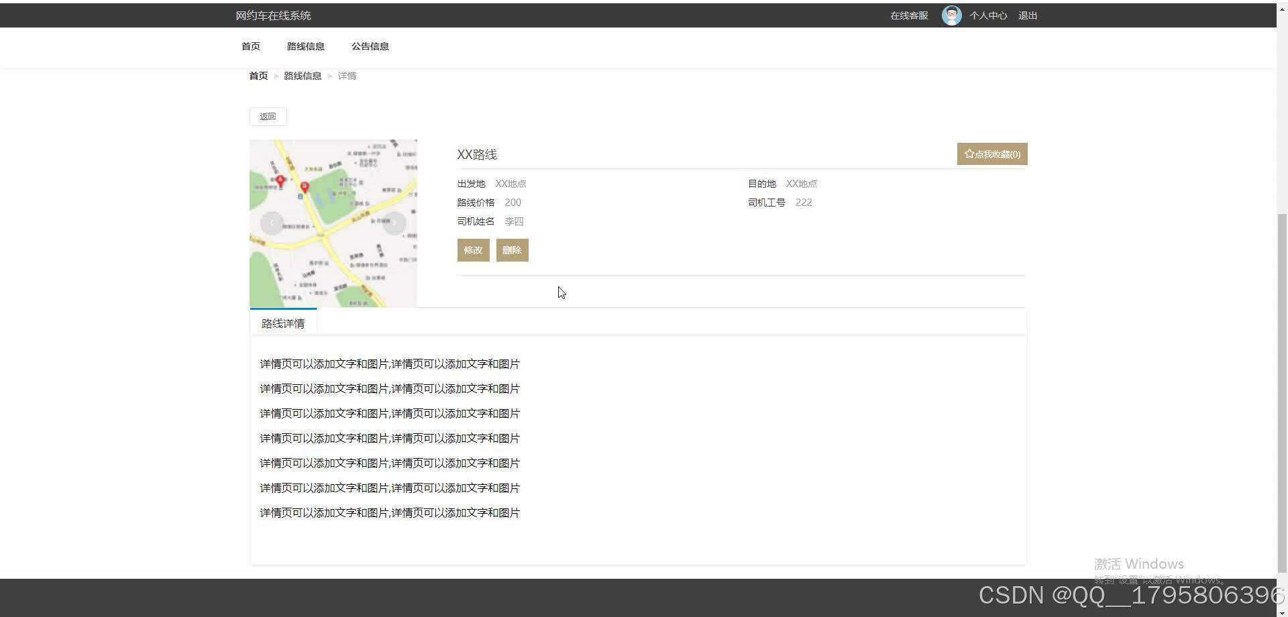This screenshot has width=1288, height=617.
Task: Open the route map thumbnail image
Action: (333, 223)
